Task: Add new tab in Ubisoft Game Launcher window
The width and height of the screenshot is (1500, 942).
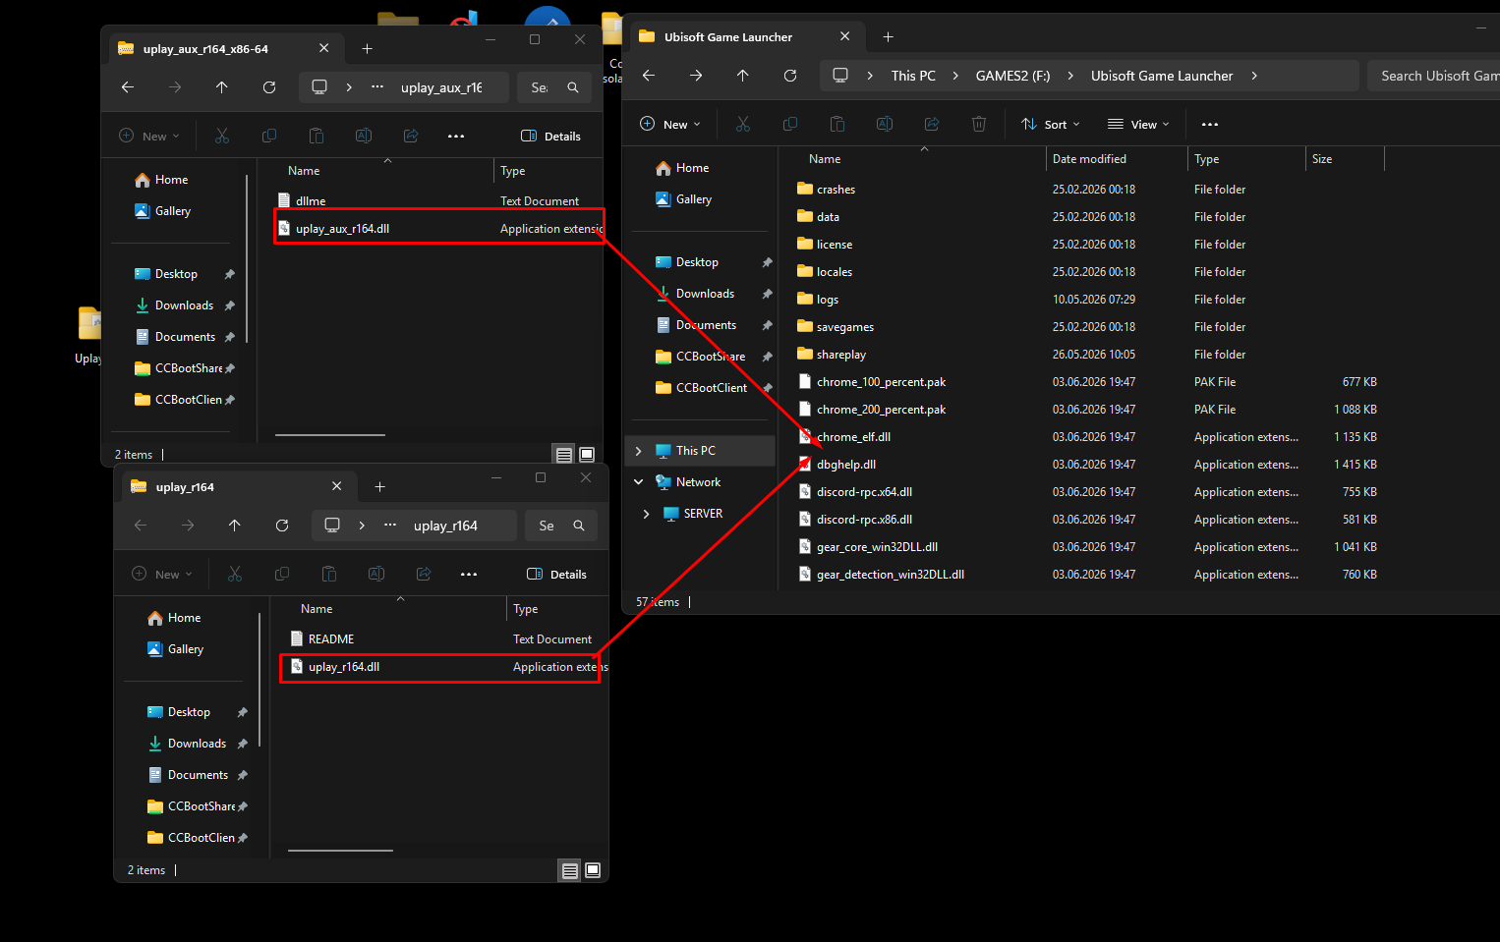Action: pyautogui.click(x=888, y=37)
